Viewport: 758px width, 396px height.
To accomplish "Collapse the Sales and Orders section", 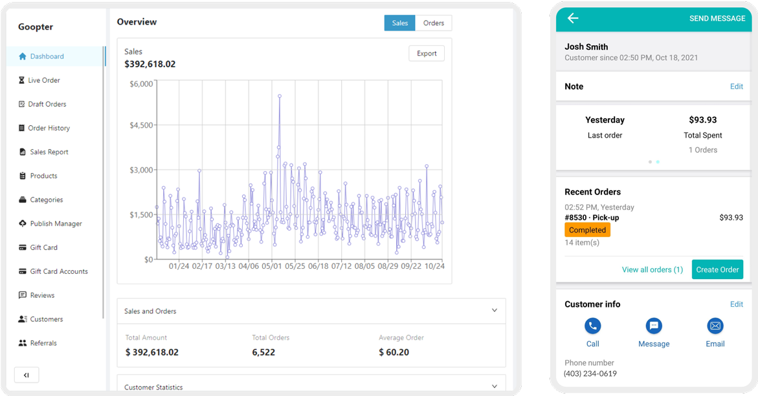I will tap(494, 311).
